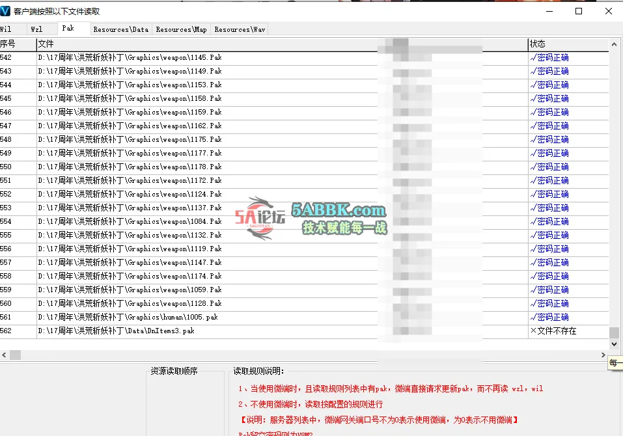Viewport: 623px width, 436px height.
Task: Select row with weapon\1153.Pak
Action: coord(304,85)
